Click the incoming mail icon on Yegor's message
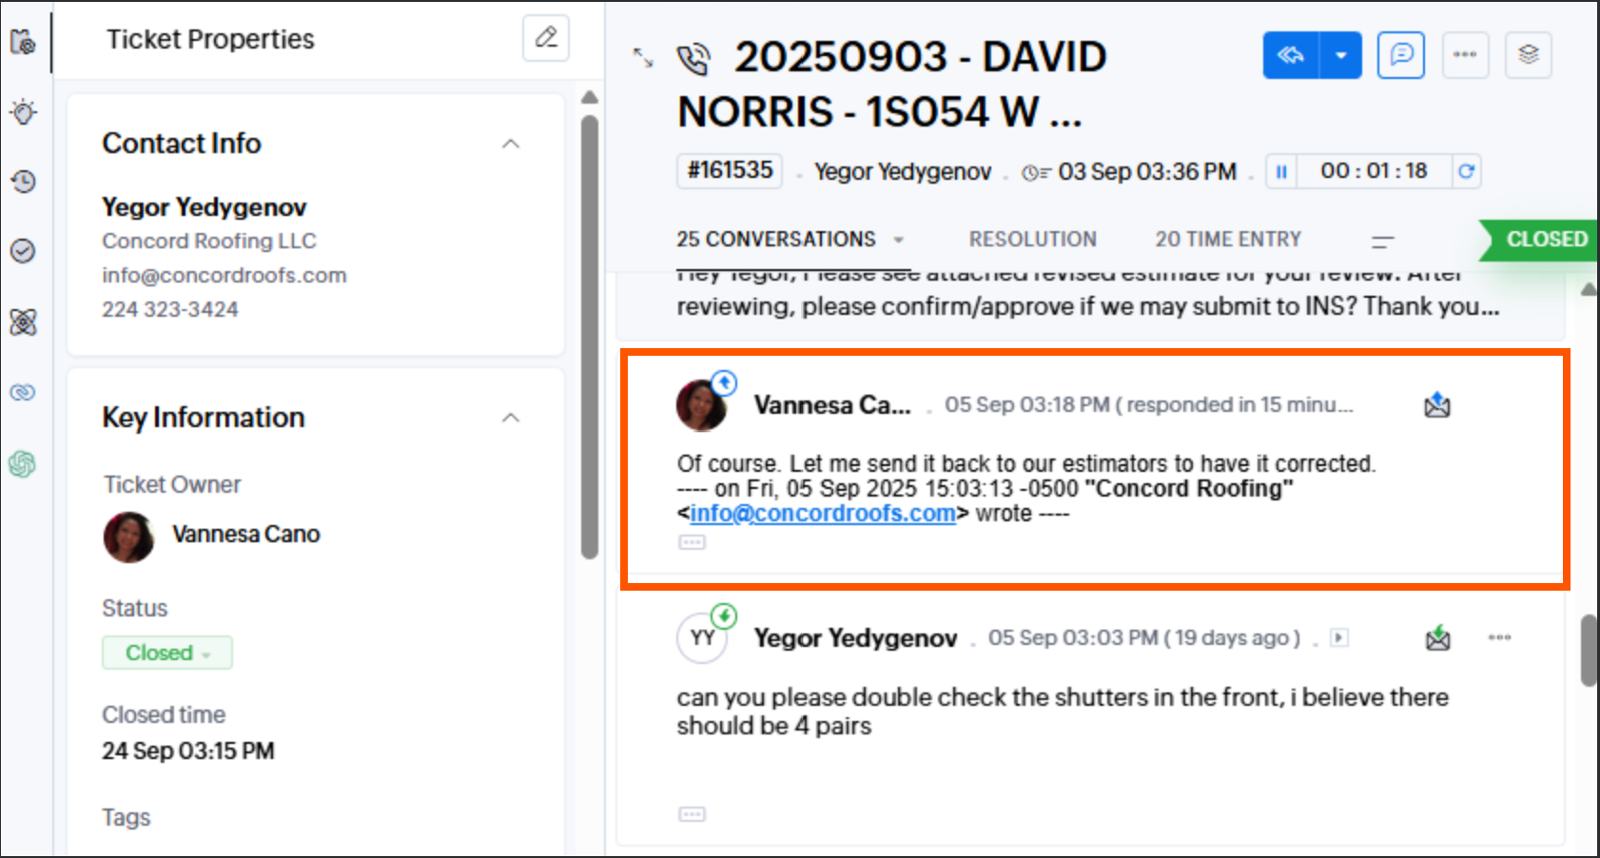Screen dimensions: 1600x858 click(1437, 637)
